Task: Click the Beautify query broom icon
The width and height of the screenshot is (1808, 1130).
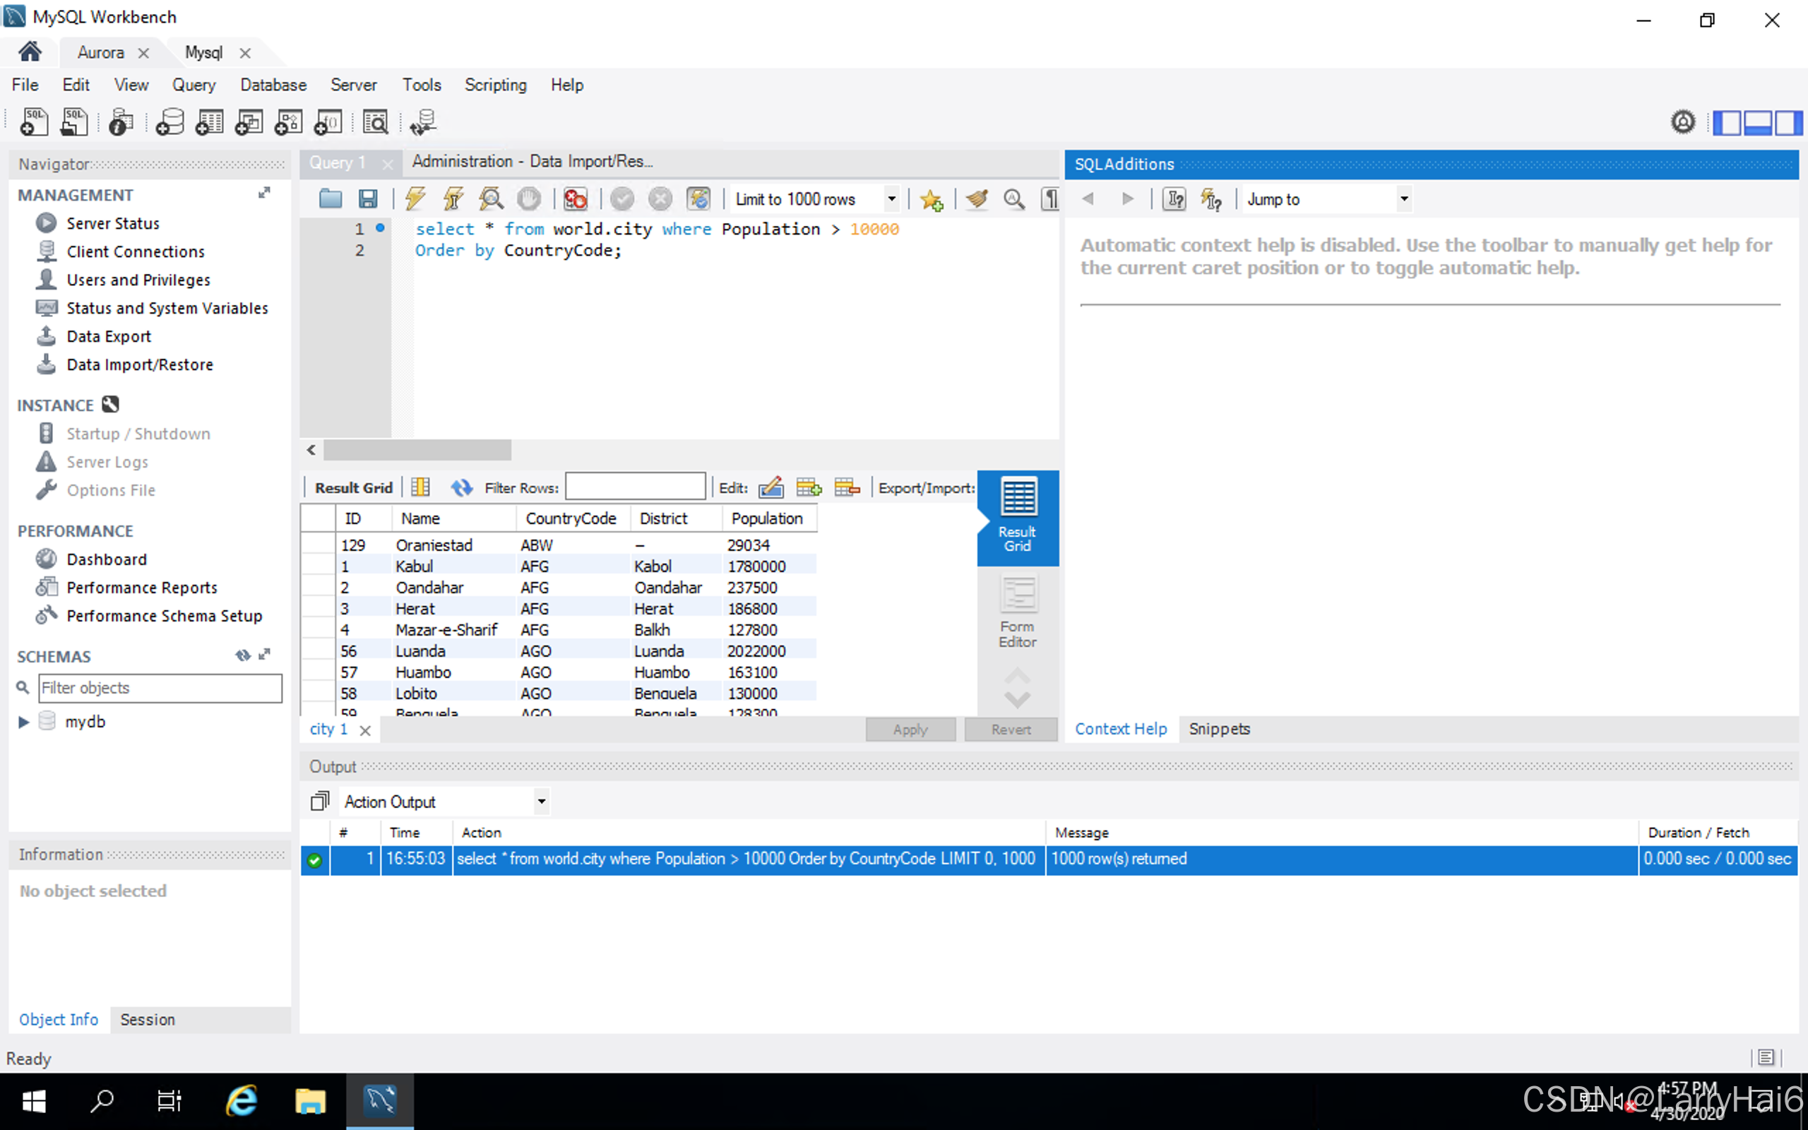Action: click(x=977, y=198)
